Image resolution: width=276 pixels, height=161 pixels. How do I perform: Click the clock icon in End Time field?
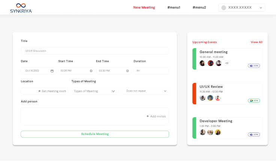click(x=127, y=71)
